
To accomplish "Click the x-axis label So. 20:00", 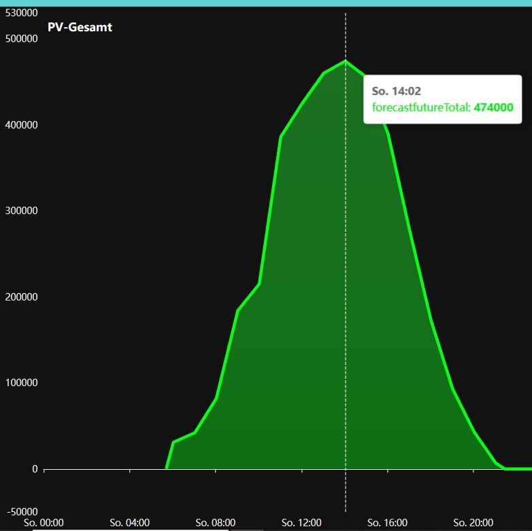I will coord(473,523).
